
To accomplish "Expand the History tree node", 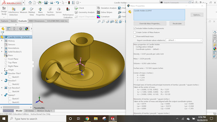I will click(2, 41).
